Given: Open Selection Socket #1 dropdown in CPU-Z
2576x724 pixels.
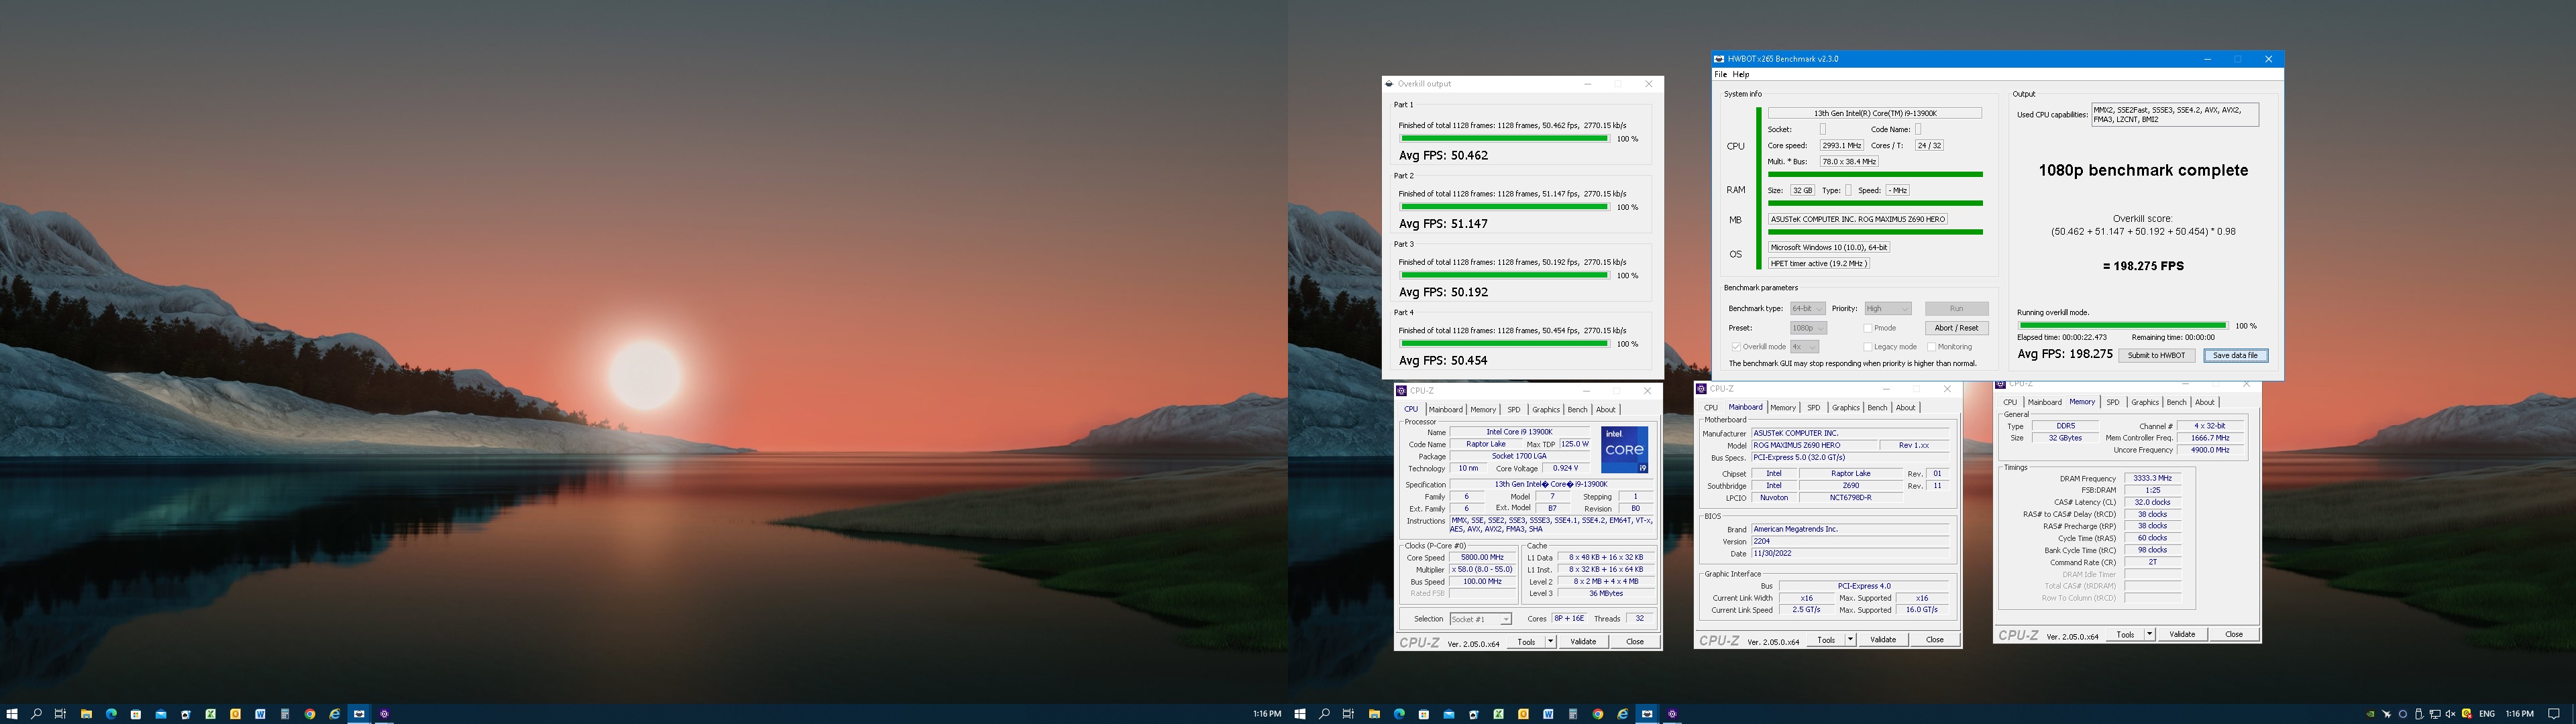Looking at the screenshot, I should tap(1481, 620).
